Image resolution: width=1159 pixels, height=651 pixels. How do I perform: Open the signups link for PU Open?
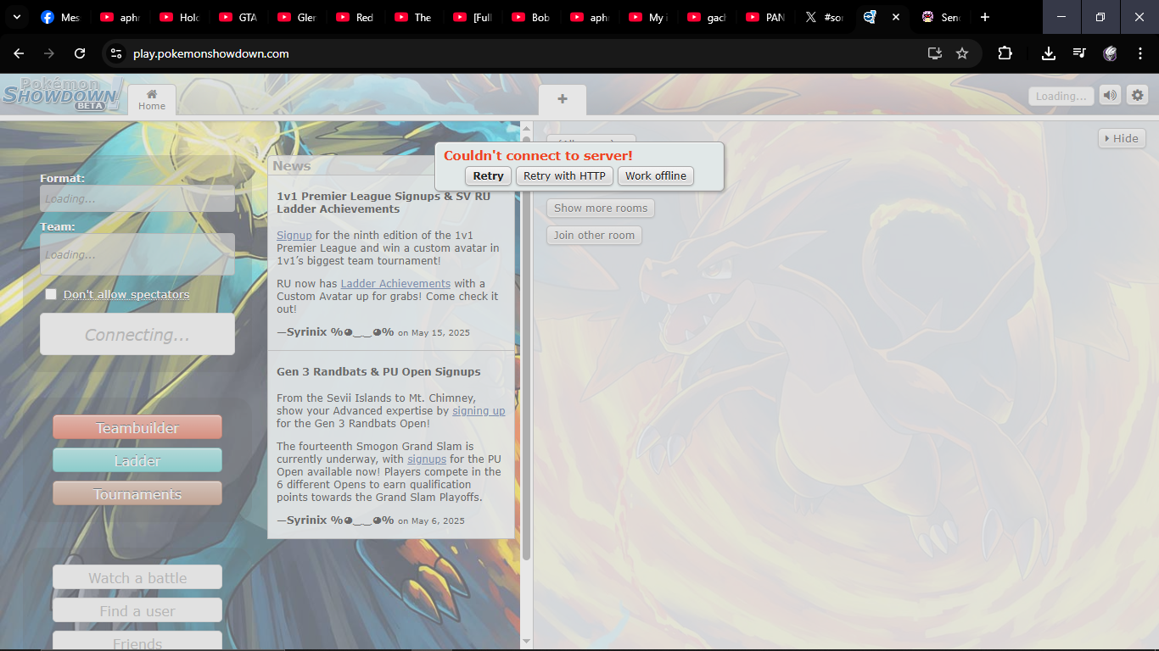427,459
